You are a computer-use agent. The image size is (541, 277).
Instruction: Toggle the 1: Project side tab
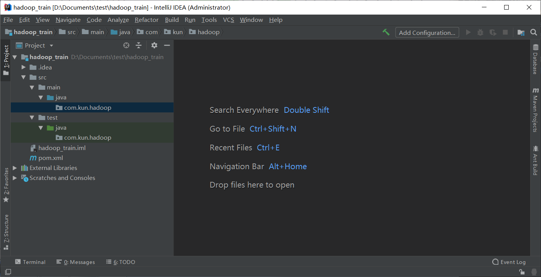coord(6,60)
